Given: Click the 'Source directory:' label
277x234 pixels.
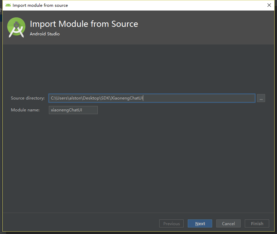Looking at the screenshot, I should [x=27, y=98].
